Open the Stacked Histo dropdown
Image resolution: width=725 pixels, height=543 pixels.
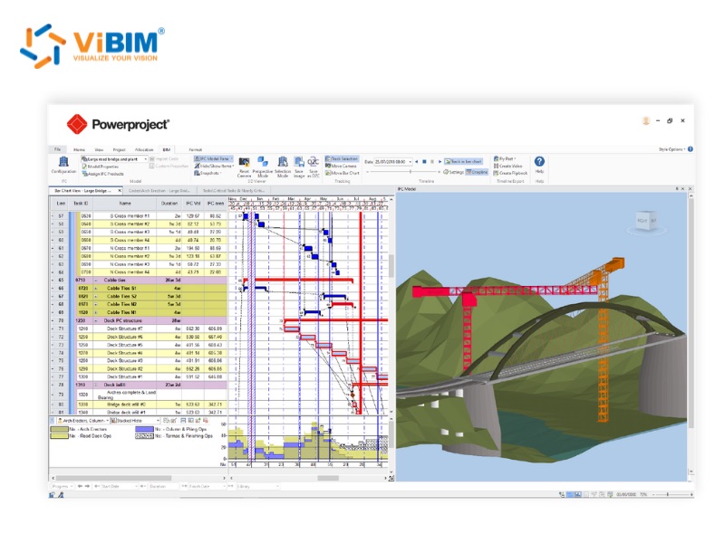(x=135, y=421)
